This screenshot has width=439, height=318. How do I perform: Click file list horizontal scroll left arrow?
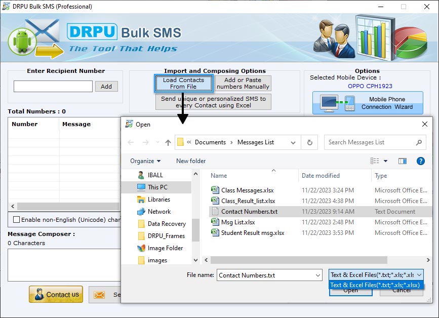pos(206,260)
